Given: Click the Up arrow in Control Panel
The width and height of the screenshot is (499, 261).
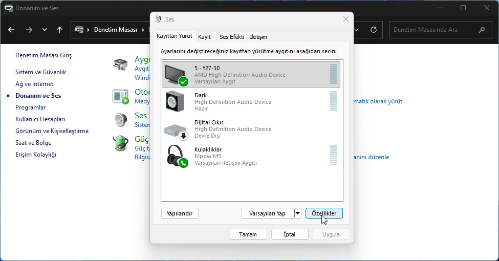Looking at the screenshot, I should [x=59, y=30].
